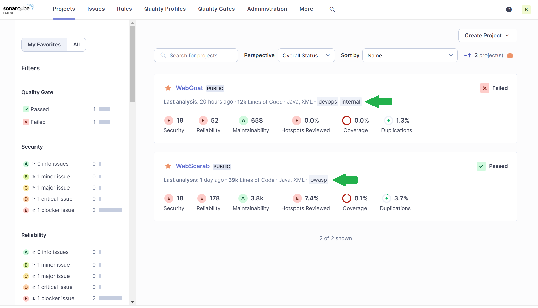Unfavorite WebGoat using the star icon

168,88
